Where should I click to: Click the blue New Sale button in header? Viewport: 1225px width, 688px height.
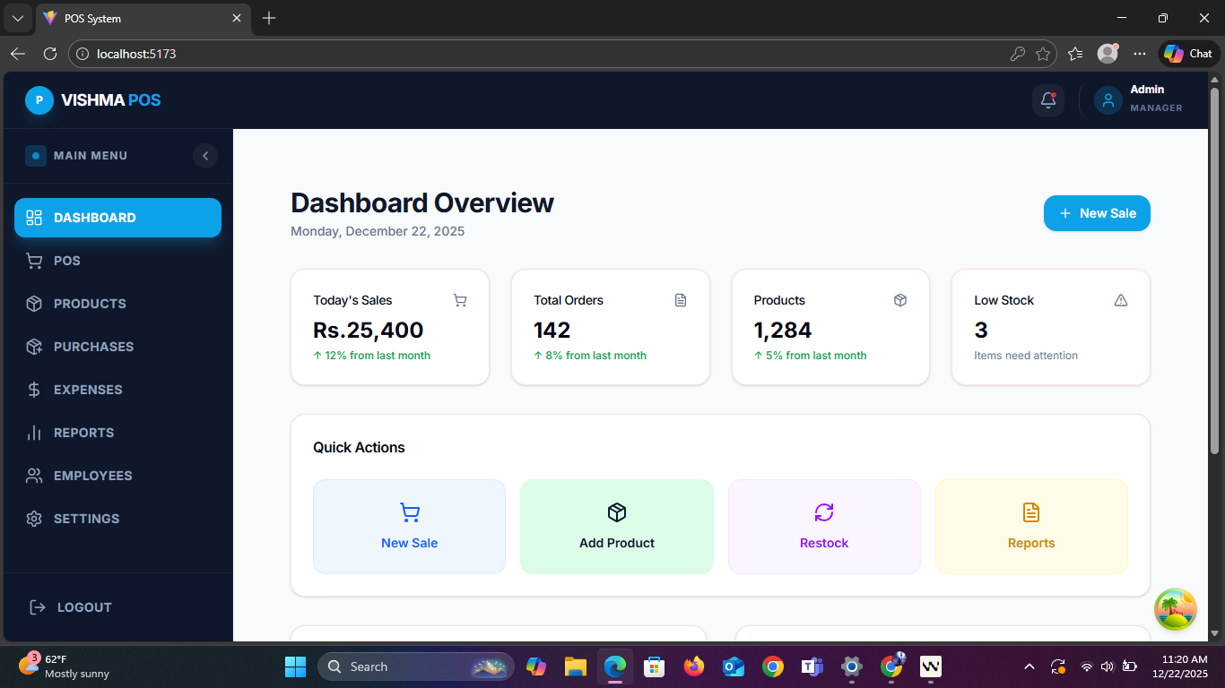click(x=1097, y=213)
